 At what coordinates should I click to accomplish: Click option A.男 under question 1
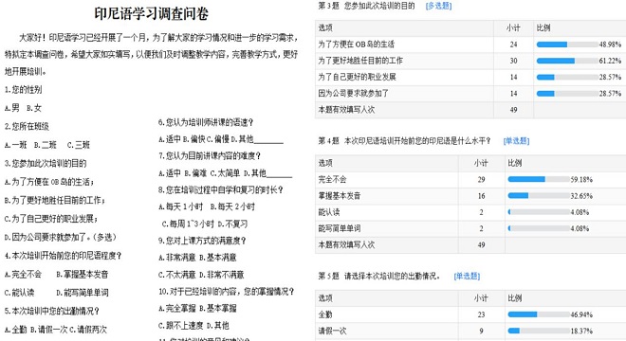coord(12,108)
